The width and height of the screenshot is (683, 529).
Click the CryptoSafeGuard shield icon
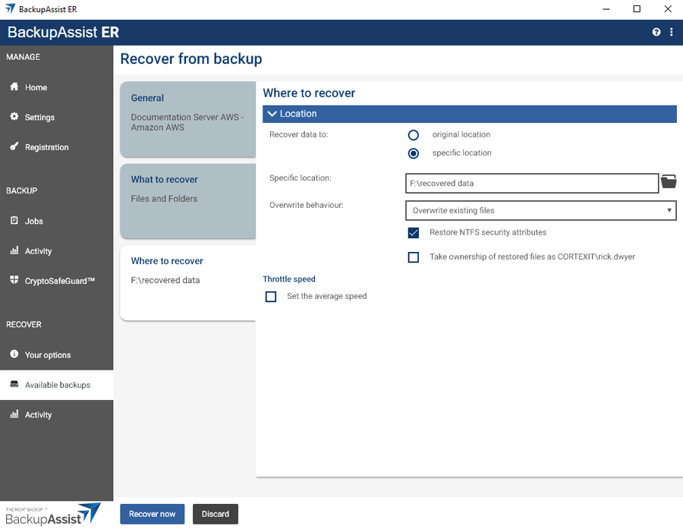(14, 280)
